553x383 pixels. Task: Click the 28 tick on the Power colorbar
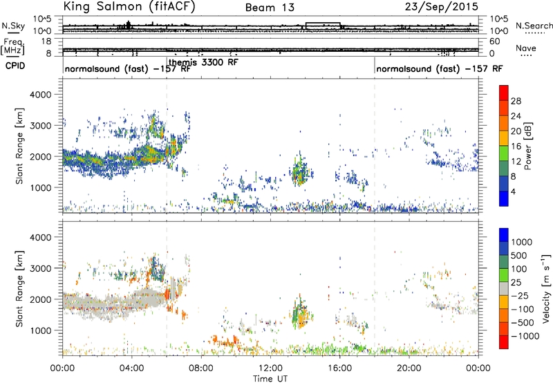point(516,101)
